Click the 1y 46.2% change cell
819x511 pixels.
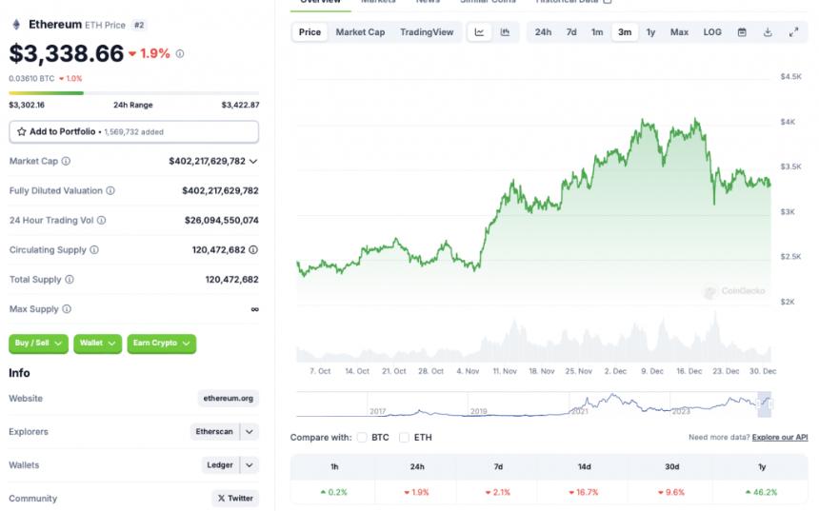(x=762, y=492)
